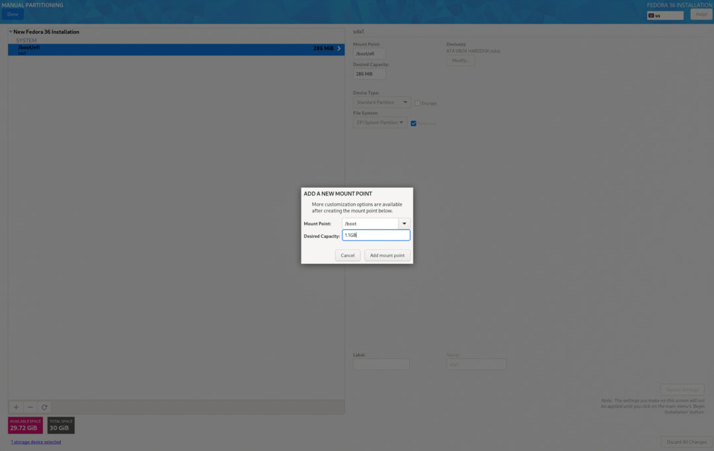Click the background Desired Capacity 286 MiB field
This screenshot has width=714, height=451.
[370, 74]
